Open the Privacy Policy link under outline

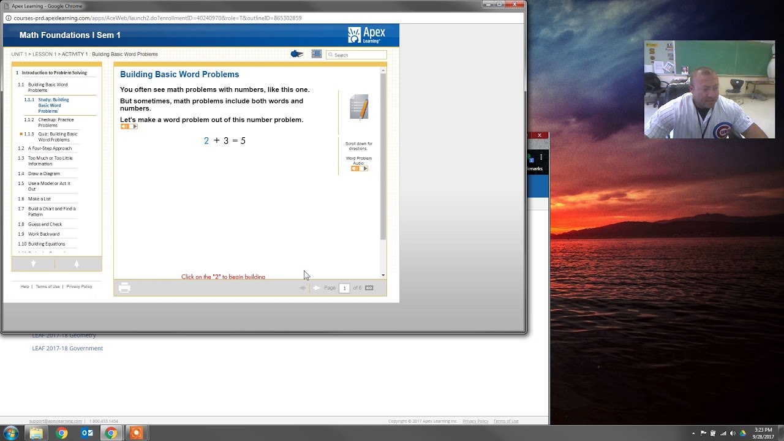(x=79, y=287)
